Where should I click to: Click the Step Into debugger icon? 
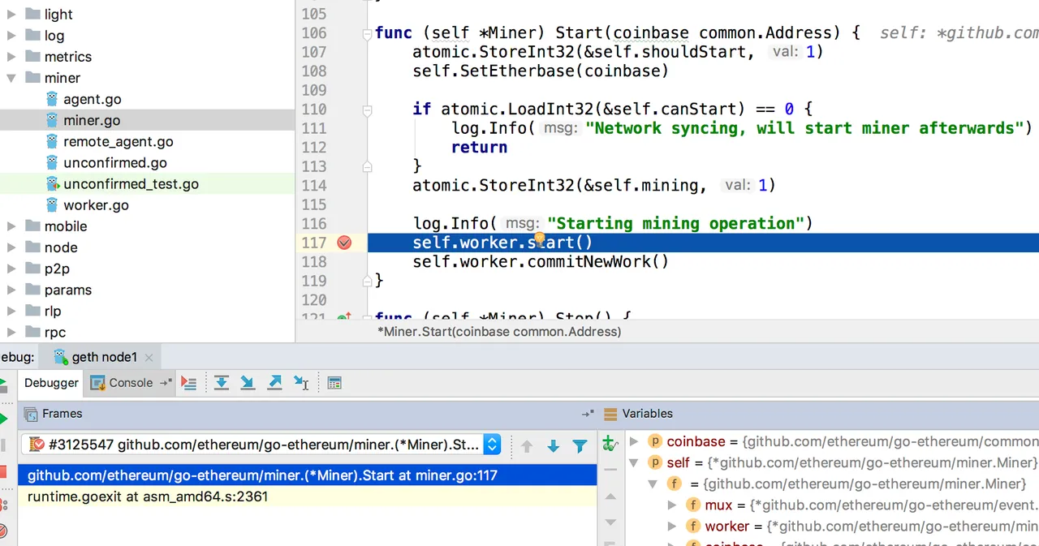248,383
